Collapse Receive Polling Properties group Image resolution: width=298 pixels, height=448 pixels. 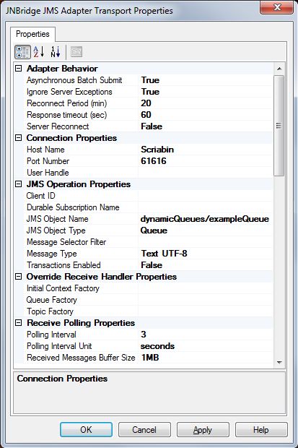pyautogui.click(x=19, y=323)
